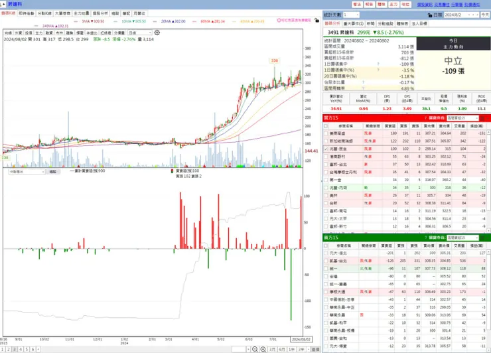The image size is (491, 353).
Task: Click 外資 indicator button on chart toolbar
Action: coord(19,33)
